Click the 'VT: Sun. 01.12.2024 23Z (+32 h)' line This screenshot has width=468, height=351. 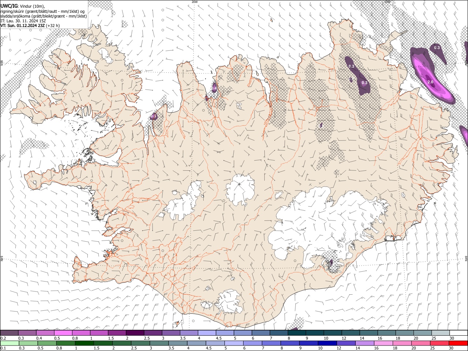[x=30, y=26]
